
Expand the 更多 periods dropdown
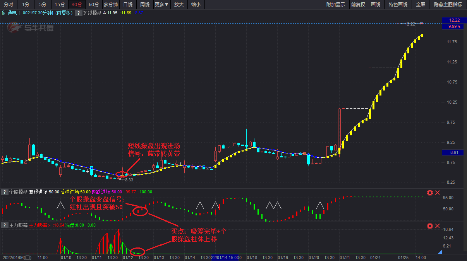pyautogui.click(x=161, y=5)
